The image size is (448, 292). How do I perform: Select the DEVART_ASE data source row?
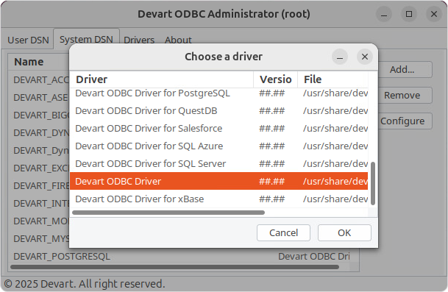39,97
